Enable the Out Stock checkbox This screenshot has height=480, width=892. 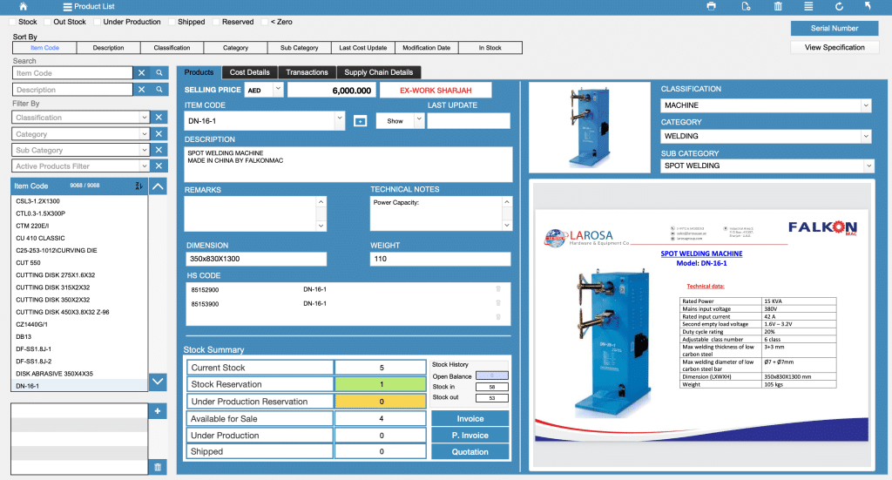(46, 22)
